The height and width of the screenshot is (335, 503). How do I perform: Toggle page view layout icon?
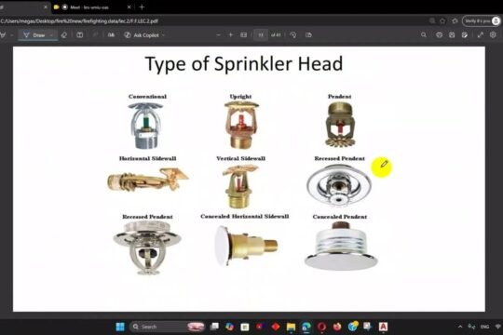click(80, 35)
